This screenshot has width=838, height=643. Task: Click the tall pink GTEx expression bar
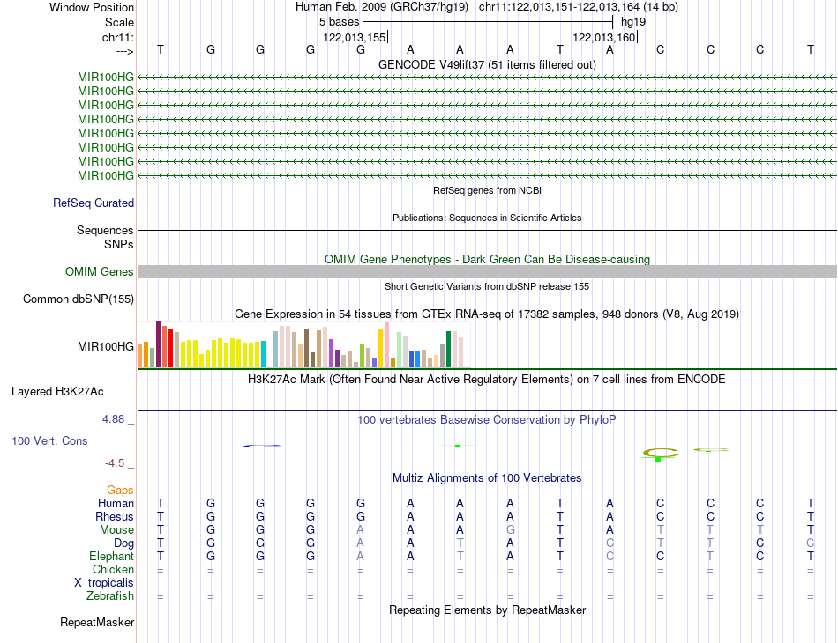(x=386, y=344)
